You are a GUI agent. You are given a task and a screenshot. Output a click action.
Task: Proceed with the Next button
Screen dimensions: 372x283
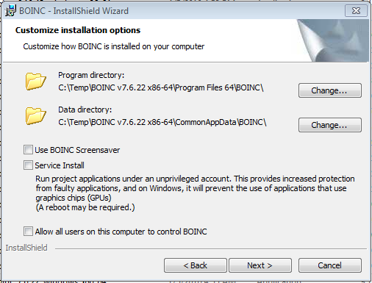tap(260, 265)
